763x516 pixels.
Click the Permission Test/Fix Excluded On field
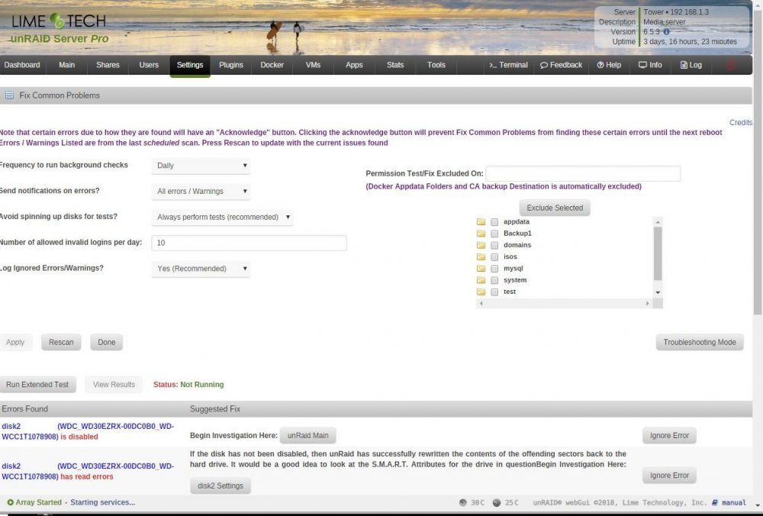tap(583, 174)
